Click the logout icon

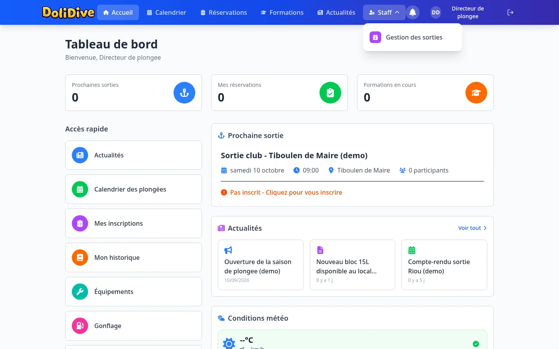tap(510, 12)
